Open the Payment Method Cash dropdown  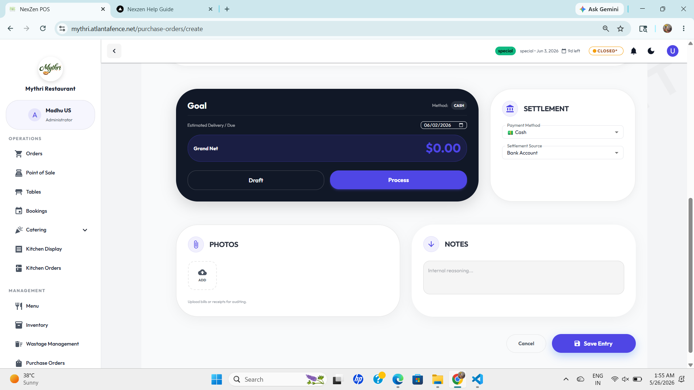[x=562, y=132]
